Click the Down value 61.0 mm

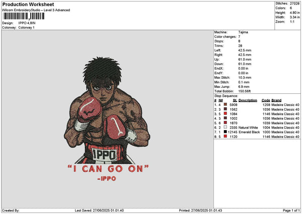[245, 64]
